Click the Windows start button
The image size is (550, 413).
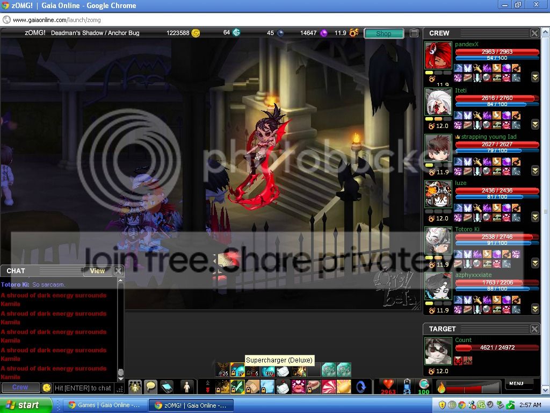(x=25, y=405)
